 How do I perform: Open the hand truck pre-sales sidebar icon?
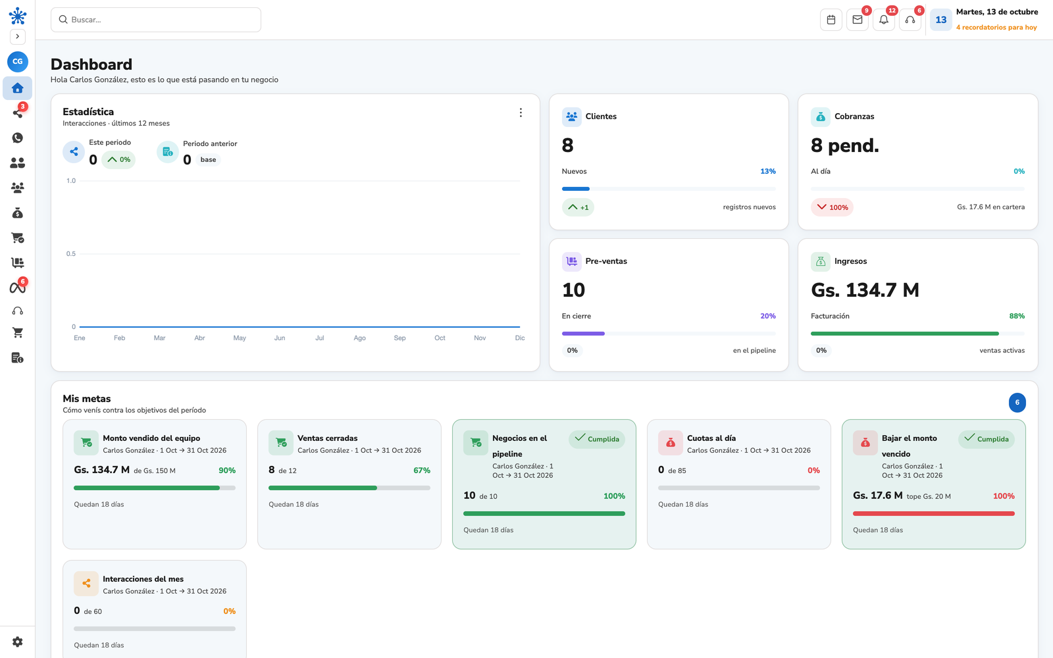click(18, 263)
